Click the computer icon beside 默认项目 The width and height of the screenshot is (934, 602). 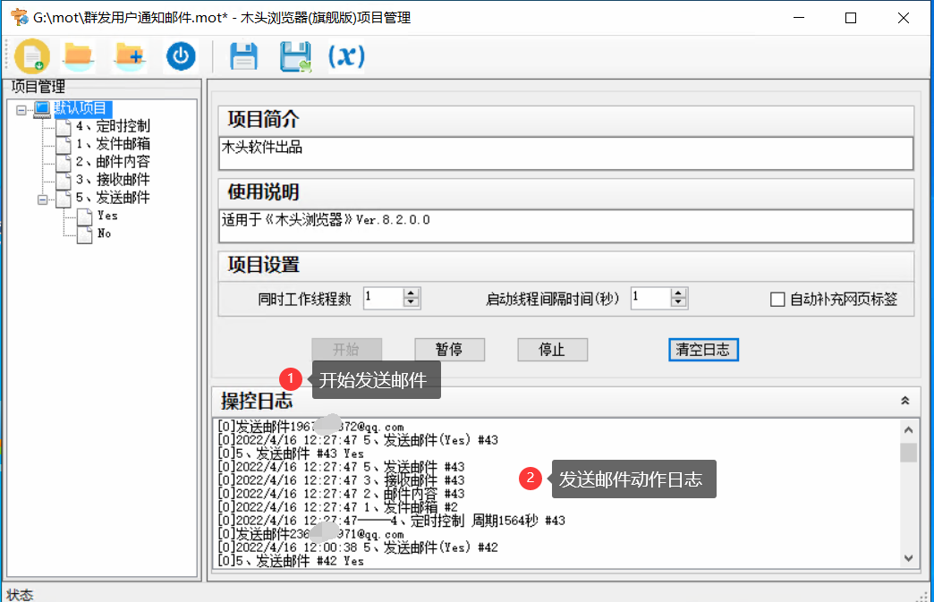(x=40, y=109)
